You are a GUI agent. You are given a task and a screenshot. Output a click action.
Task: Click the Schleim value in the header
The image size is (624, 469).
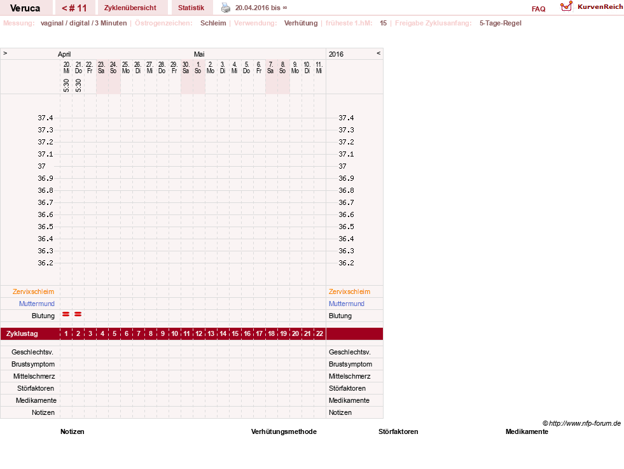pos(213,23)
